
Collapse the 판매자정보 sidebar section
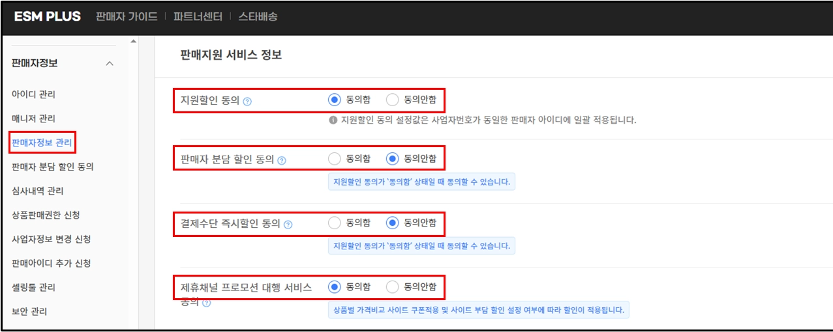[110, 64]
